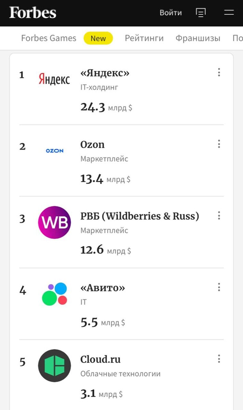Image resolution: width=243 pixels, height=410 pixels.
Task: Click the Cloud.ru green logo
Action: pyautogui.click(x=54, y=366)
